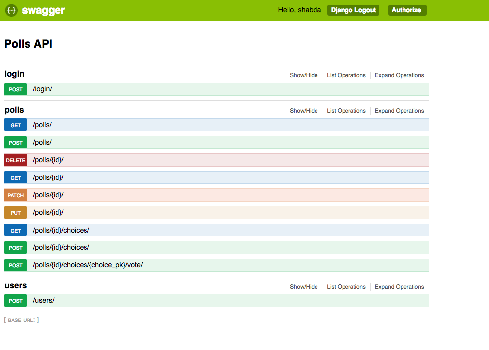The image size is (489, 350).
Task: Toggle Show/Hide for the login section
Action: (x=304, y=75)
